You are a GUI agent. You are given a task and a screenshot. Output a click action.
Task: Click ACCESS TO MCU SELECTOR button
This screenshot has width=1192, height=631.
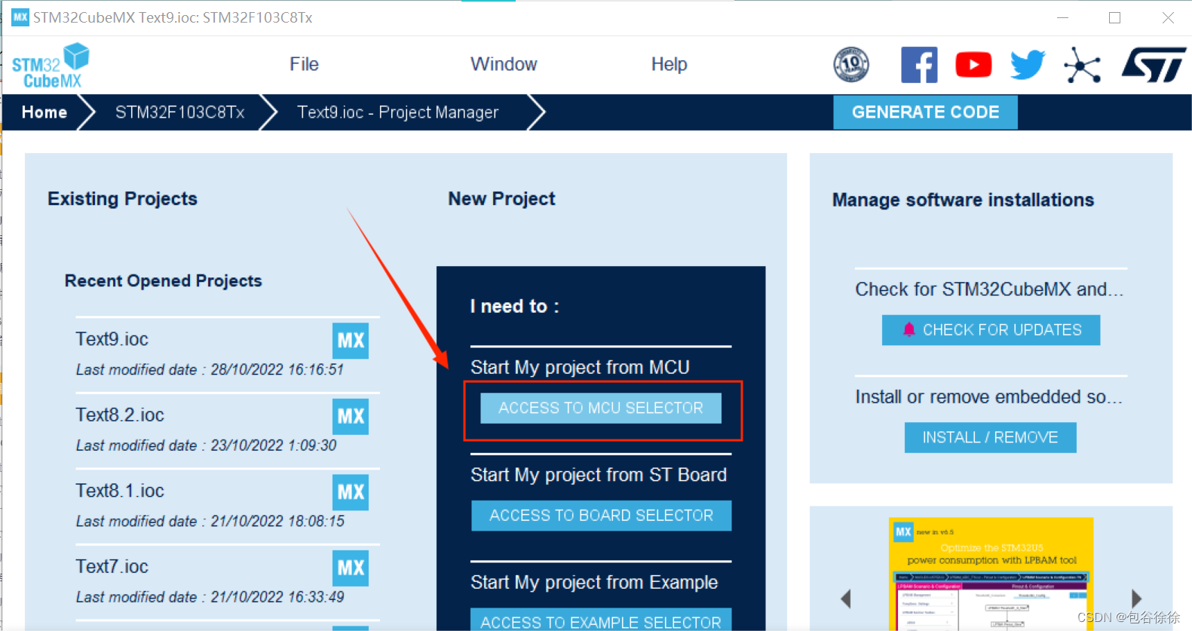pos(601,408)
